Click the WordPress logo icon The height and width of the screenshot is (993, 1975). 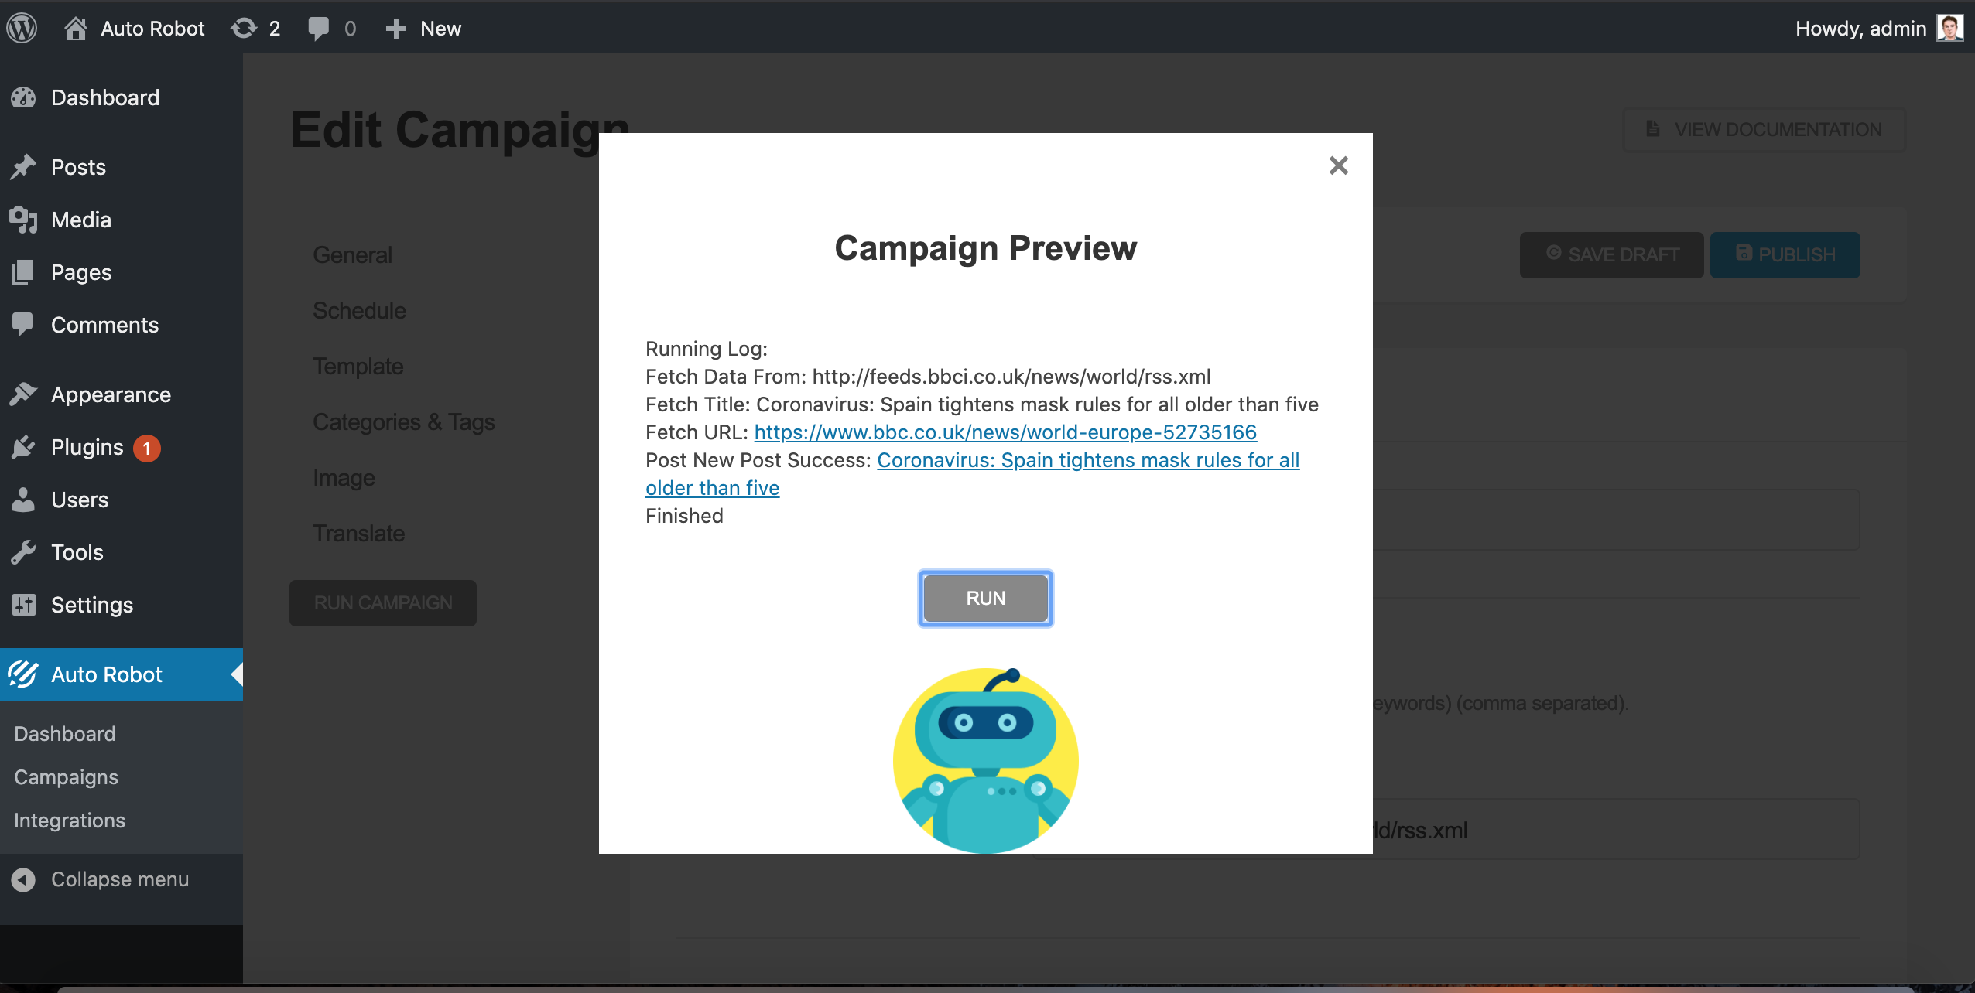22,28
